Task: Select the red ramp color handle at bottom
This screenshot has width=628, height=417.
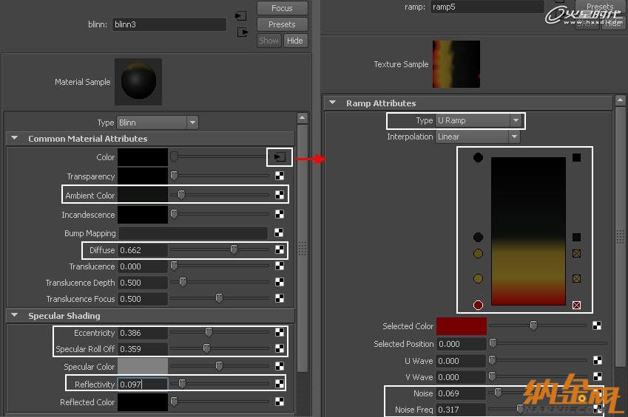Action: point(478,305)
